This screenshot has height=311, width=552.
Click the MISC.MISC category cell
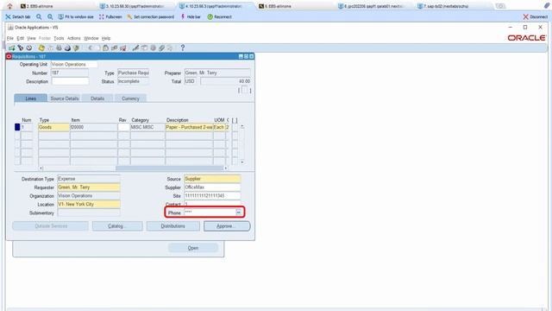pos(147,127)
